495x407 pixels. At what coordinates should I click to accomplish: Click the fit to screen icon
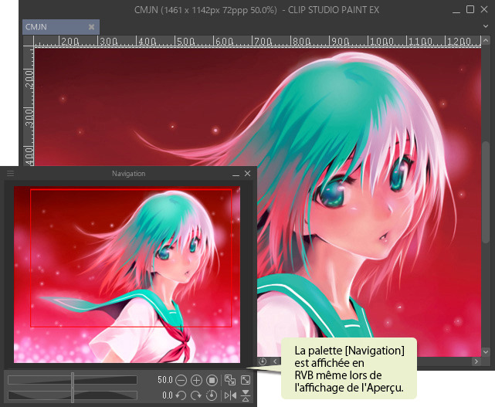[x=246, y=380]
